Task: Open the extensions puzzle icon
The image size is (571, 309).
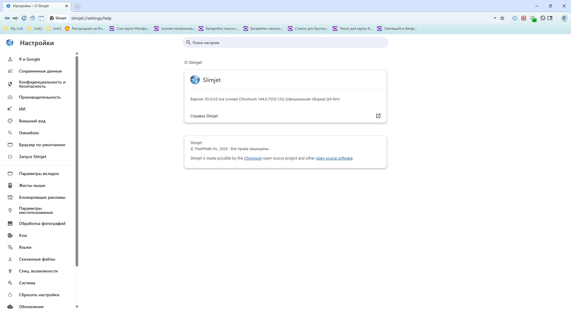Action: tap(543, 18)
